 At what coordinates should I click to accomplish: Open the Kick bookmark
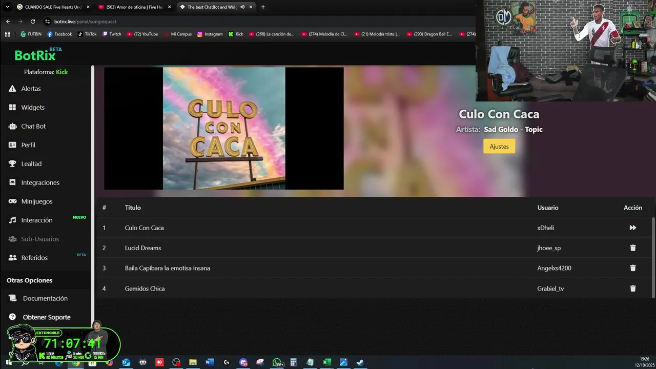[x=236, y=34]
